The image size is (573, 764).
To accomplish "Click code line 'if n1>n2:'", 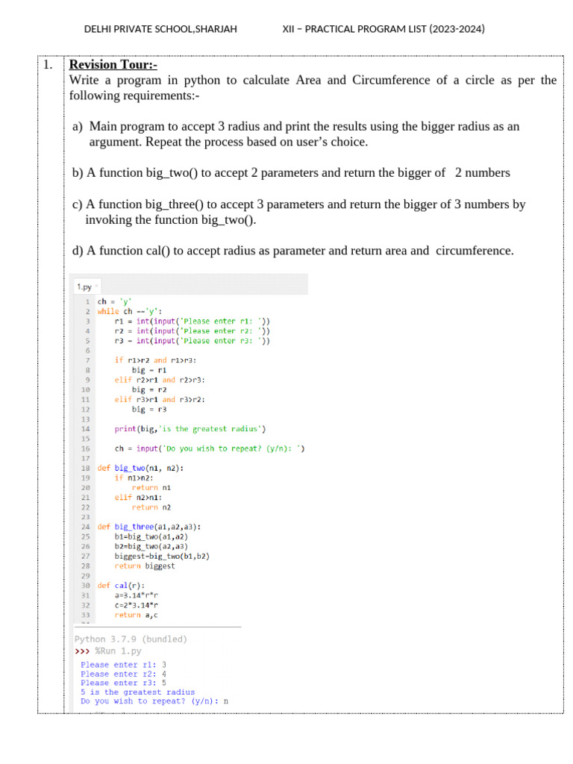I will tap(134, 477).
